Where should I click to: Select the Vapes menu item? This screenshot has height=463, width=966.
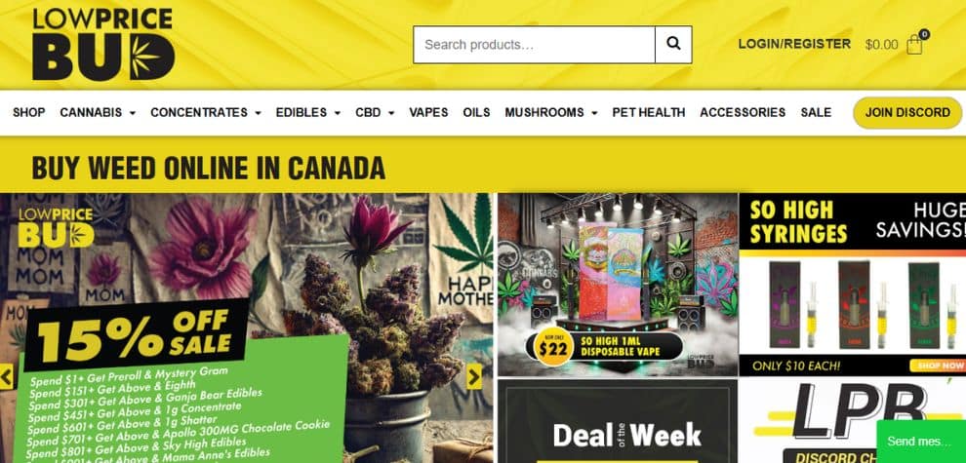[428, 113]
